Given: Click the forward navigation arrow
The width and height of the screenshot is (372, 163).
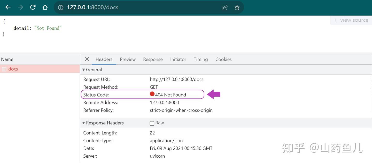Looking at the screenshot, I should [x=20, y=7].
